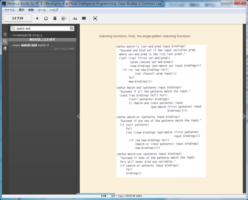Clear the search field with the X icon
This screenshot has height=200, width=248.
tap(72, 28)
